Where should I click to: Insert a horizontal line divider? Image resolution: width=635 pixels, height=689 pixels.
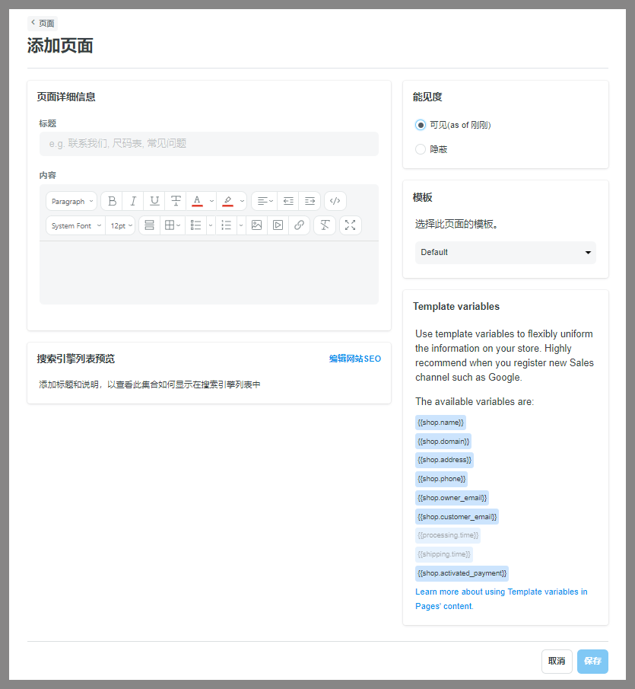pyautogui.click(x=149, y=225)
